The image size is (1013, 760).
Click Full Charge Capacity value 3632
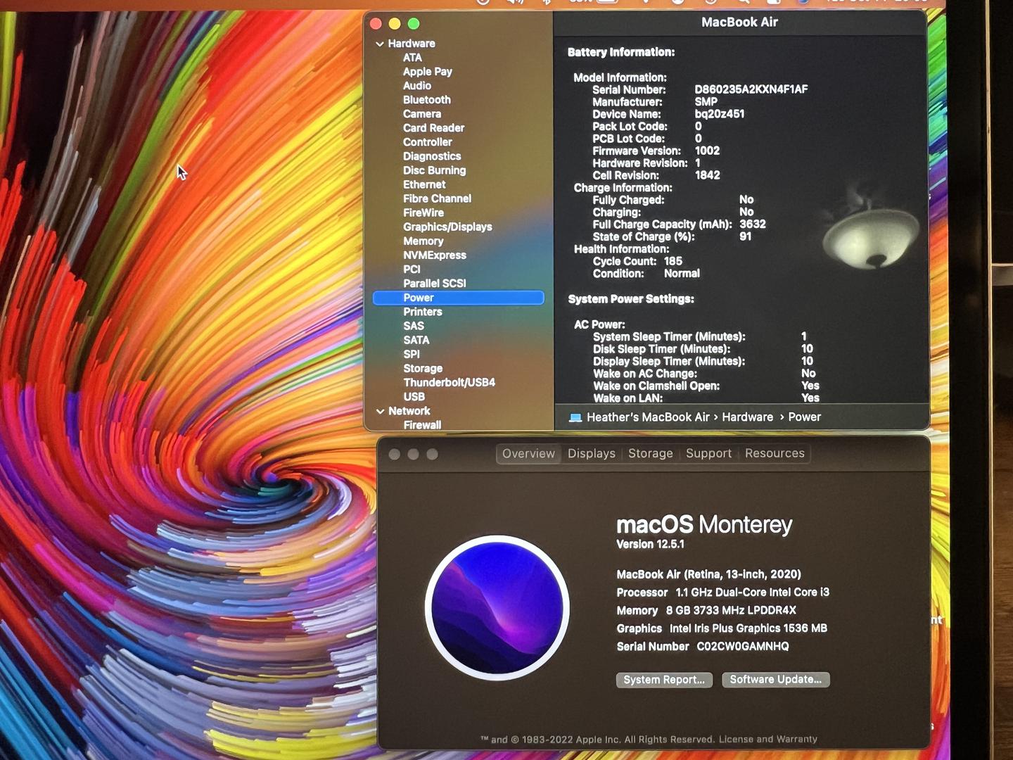tap(752, 224)
